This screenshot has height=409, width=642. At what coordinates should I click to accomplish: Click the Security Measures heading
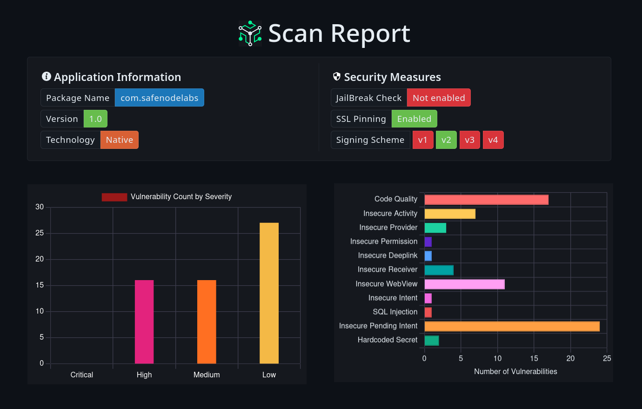coord(392,77)
